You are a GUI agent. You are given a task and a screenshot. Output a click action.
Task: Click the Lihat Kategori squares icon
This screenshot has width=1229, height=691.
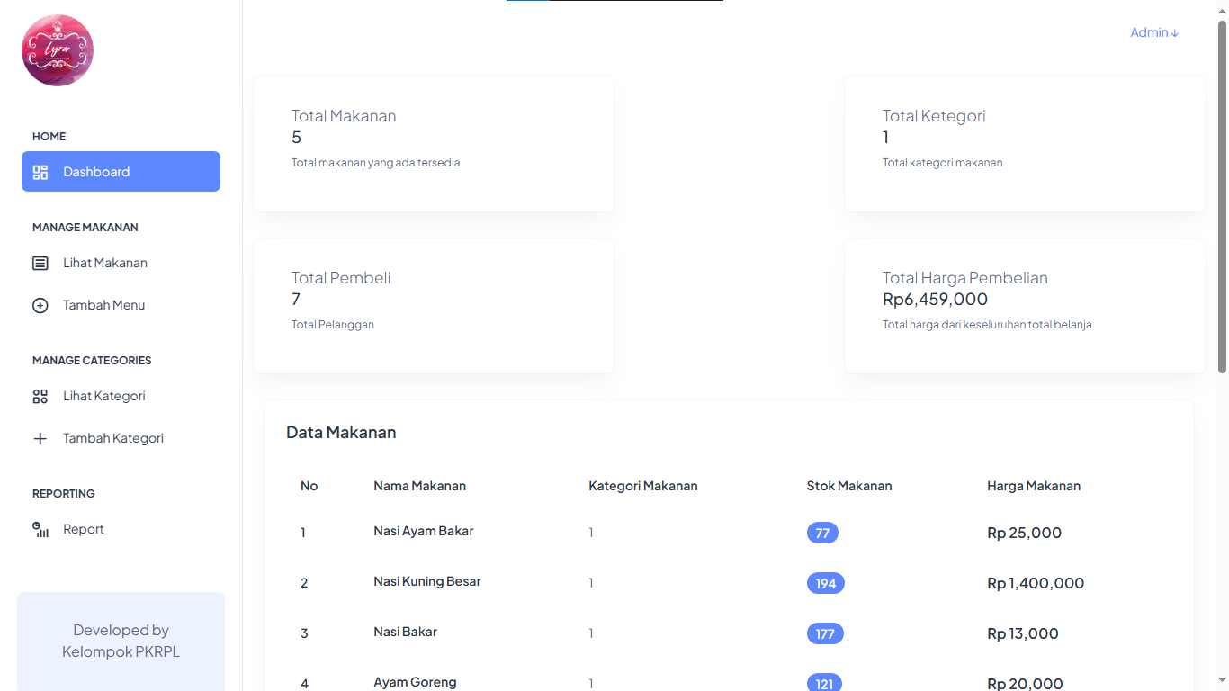(40, 397)
